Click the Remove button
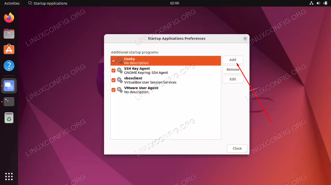The height and width of the screenshot is (185, 331). point(233,69)
